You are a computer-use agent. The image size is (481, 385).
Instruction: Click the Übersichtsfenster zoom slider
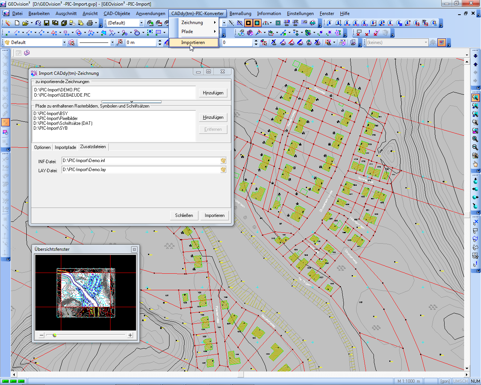pyautogui.click(x=55, y=335)
